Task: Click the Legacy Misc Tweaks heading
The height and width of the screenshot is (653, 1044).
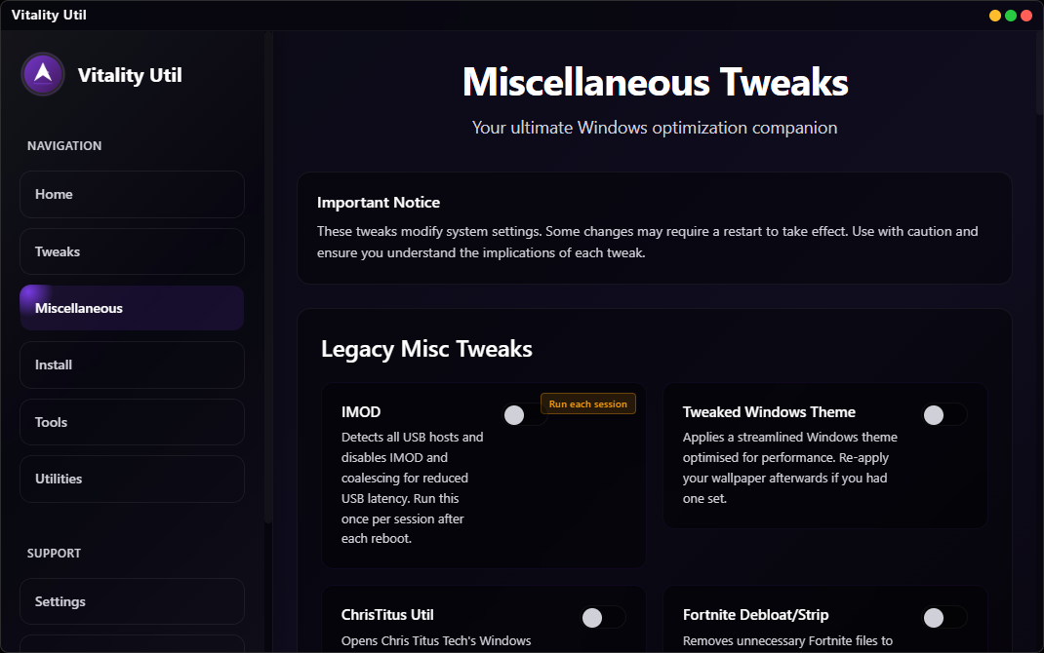Action: (x=426, y=348)
